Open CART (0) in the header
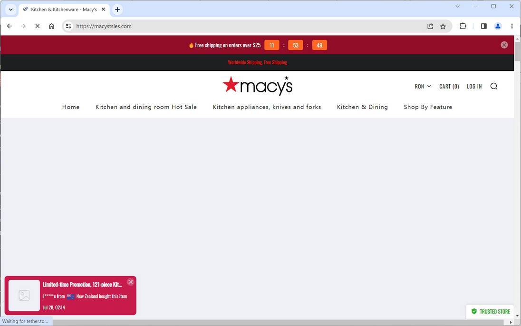This screenshot has height=326, width=521. pos(449,86)
